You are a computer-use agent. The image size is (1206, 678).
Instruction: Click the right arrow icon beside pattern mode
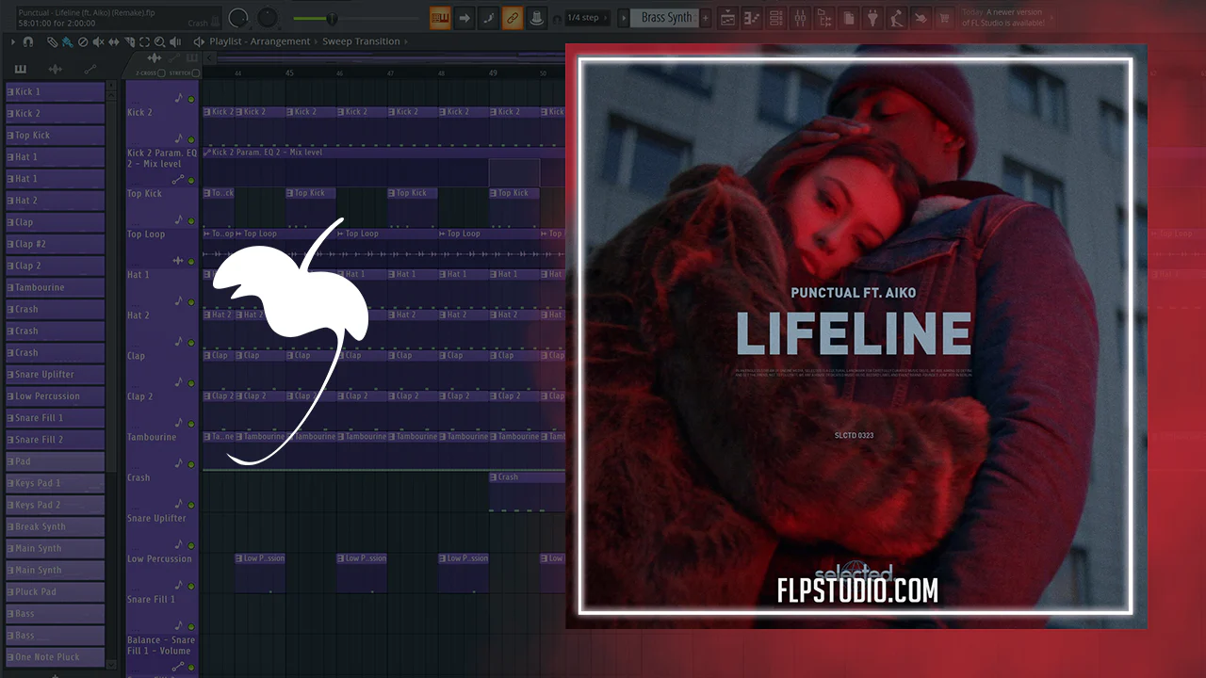click(x=464, y=17)
